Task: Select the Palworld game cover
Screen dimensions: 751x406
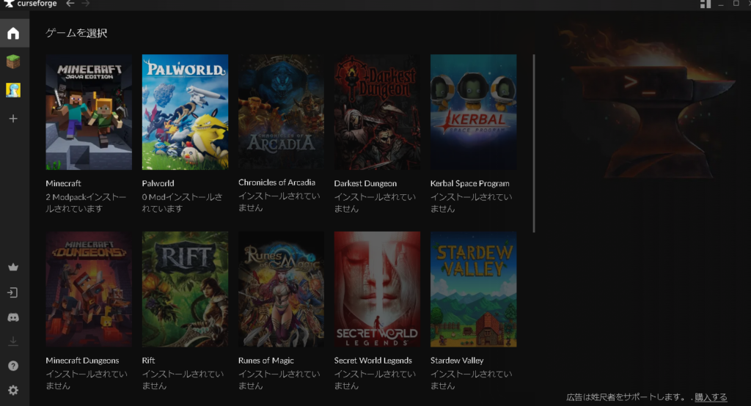Action: [185, 112]
